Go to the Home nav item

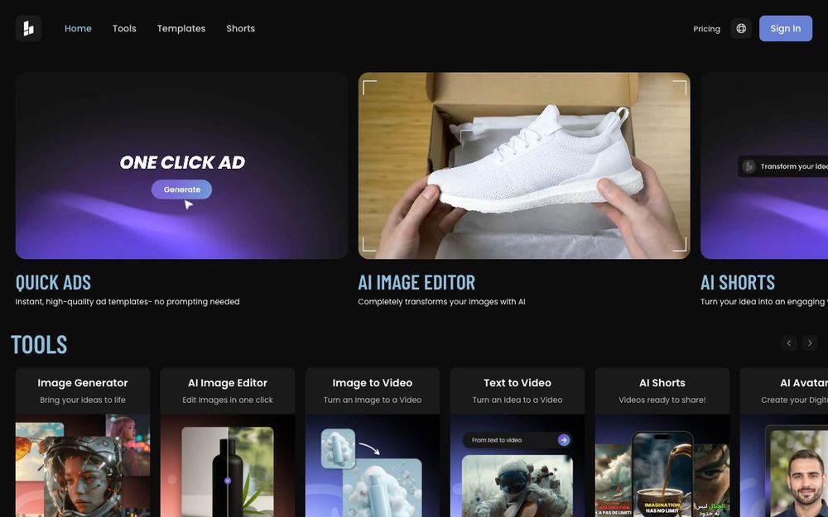pos(78,28)
